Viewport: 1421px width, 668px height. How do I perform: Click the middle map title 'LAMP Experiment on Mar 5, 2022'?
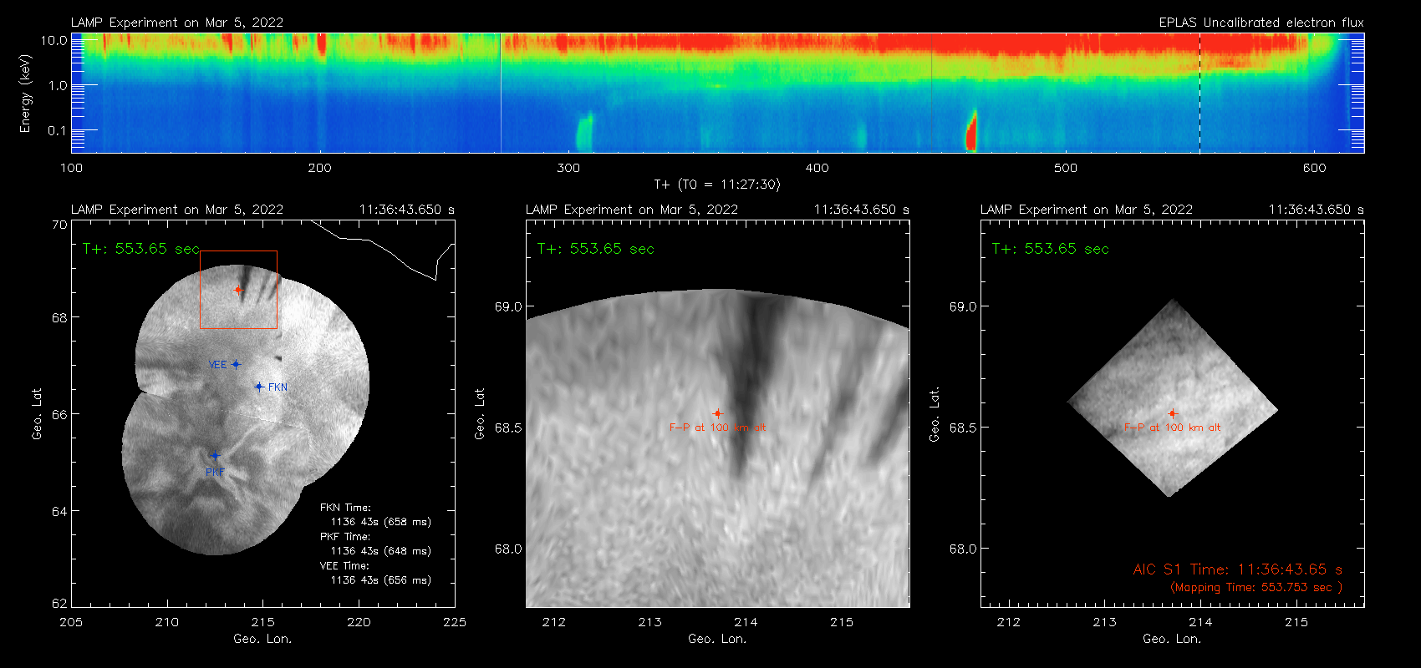632,210
